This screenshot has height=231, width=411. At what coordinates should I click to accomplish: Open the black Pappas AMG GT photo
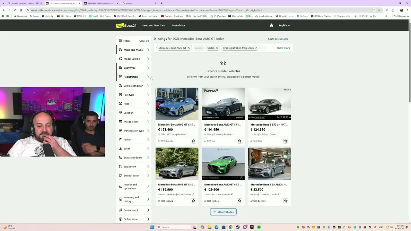click(x=223, y=104)
